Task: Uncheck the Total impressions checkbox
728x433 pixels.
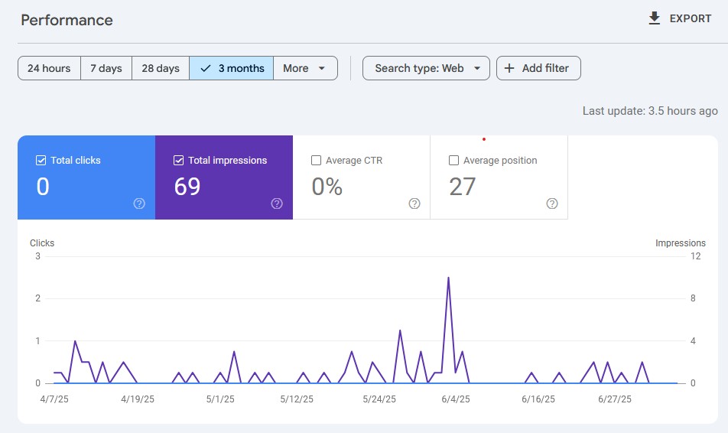Action: click(x=179, y=161)
